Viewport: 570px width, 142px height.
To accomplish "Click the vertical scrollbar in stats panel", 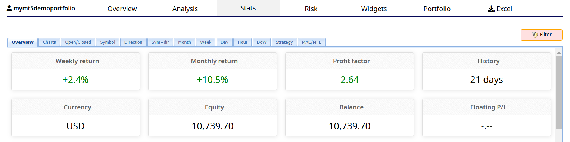I will [x=559, y=92].
